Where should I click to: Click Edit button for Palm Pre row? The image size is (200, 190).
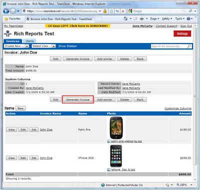coord(23,129)
